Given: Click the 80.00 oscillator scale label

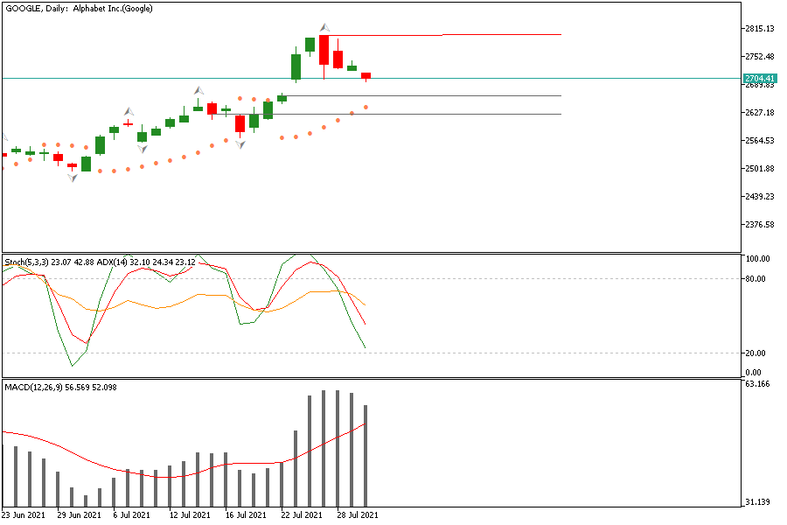Looking at the screenshot, I should pyautogui.click(x=756, y=278).
